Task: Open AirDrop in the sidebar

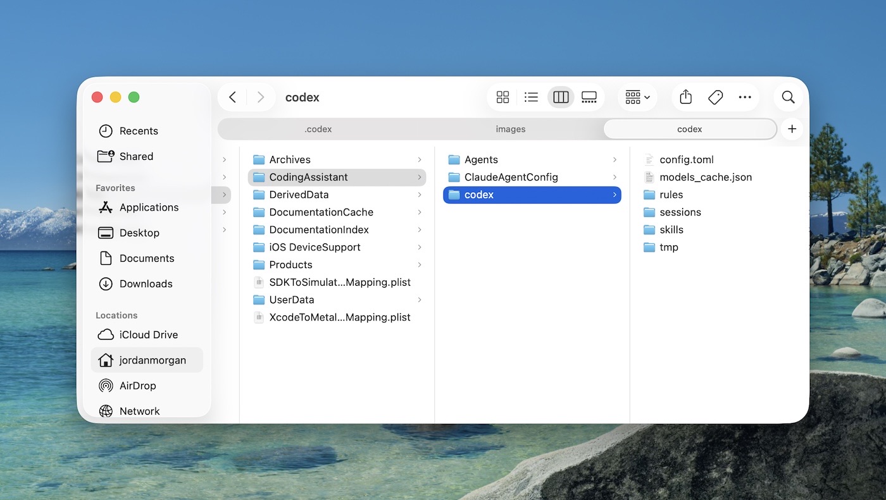Action: [x=137, y=386]
